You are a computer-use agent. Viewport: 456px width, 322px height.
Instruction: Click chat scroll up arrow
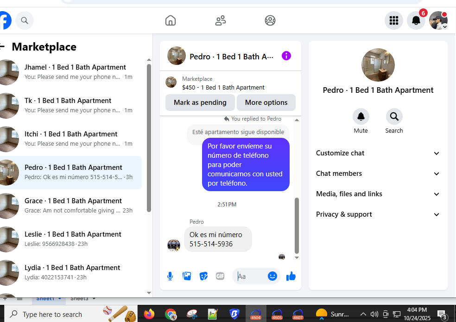tap(297, 120)
